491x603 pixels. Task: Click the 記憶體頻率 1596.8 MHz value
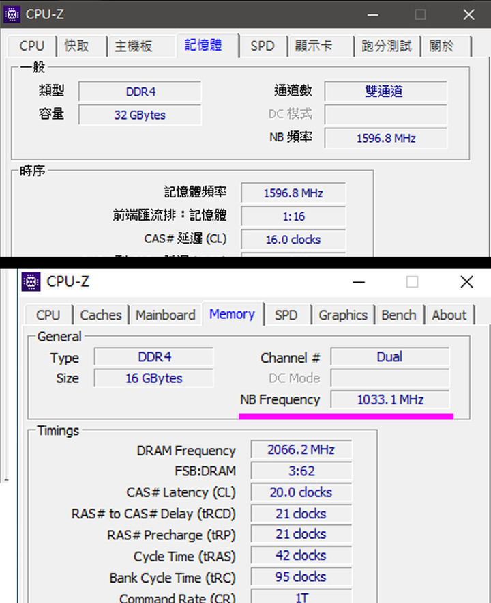(x=293, y=193)
